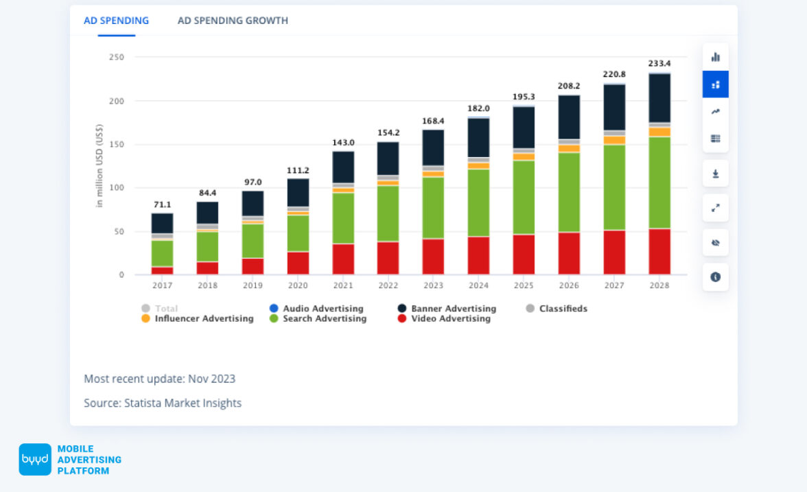Toggle Banner Advertising legend entry
Viewport: 807px width, 492px height.
coord(447,308)
